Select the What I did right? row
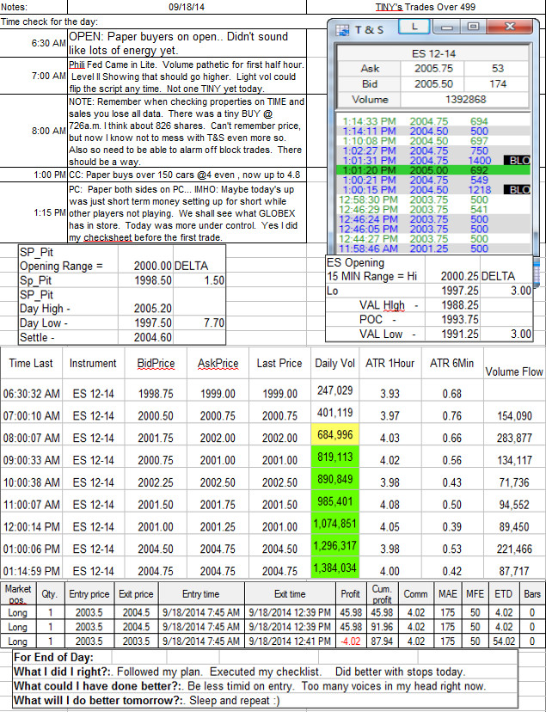Screen dimensions: 546x712 tap(265, 672)
